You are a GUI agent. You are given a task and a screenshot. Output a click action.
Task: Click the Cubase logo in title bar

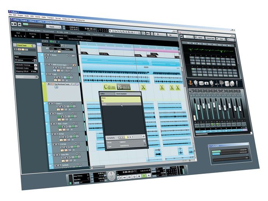tap(10, 11)
